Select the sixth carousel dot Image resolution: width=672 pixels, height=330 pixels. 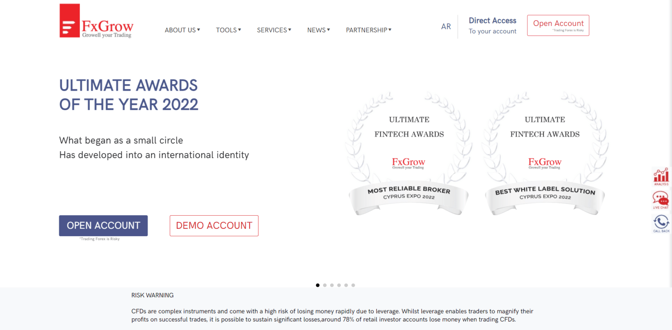(x=353, y=285)
